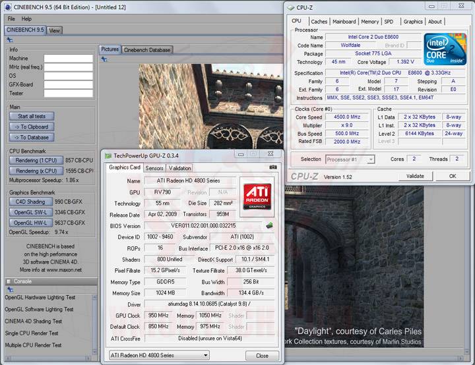Select 'CINEMA 4D Shading Test' console line
This screenshot has height=365, width=475.
34,321
